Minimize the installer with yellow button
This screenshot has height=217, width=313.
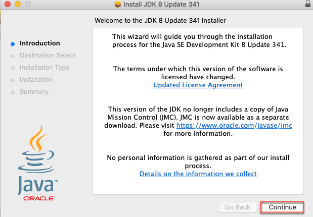18,4
